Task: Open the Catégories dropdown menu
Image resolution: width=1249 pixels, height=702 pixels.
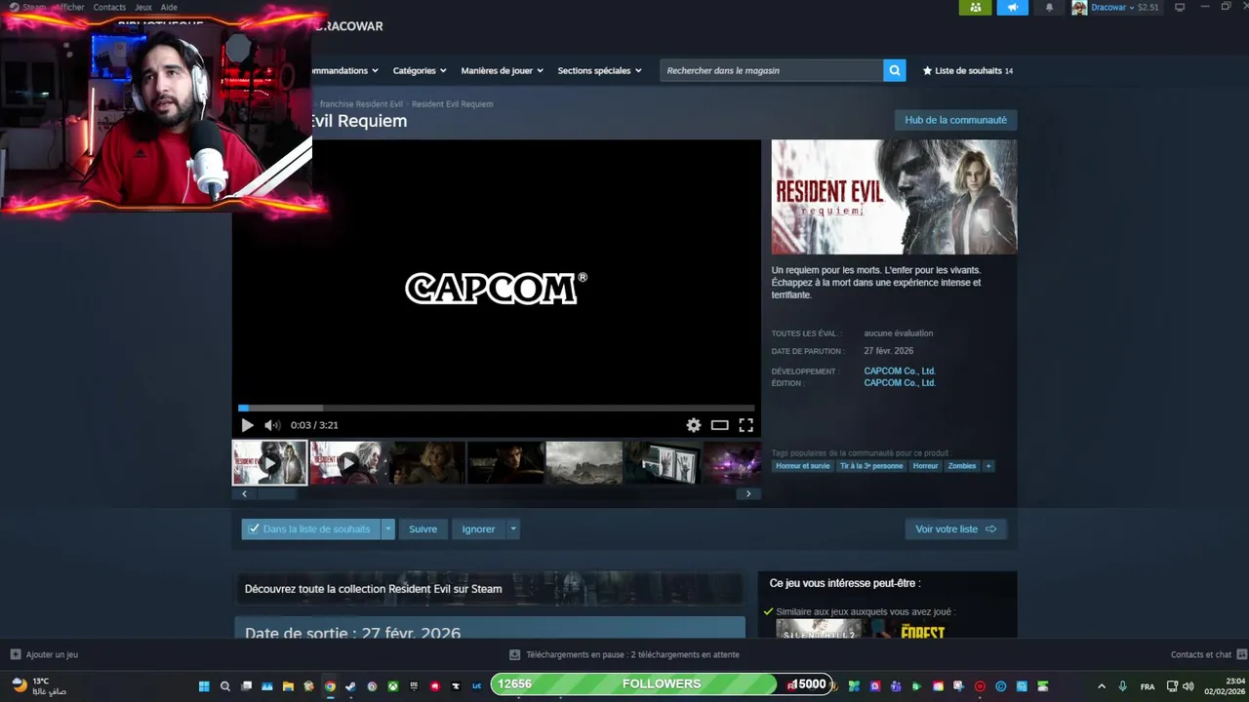Action: click(420, 70)
